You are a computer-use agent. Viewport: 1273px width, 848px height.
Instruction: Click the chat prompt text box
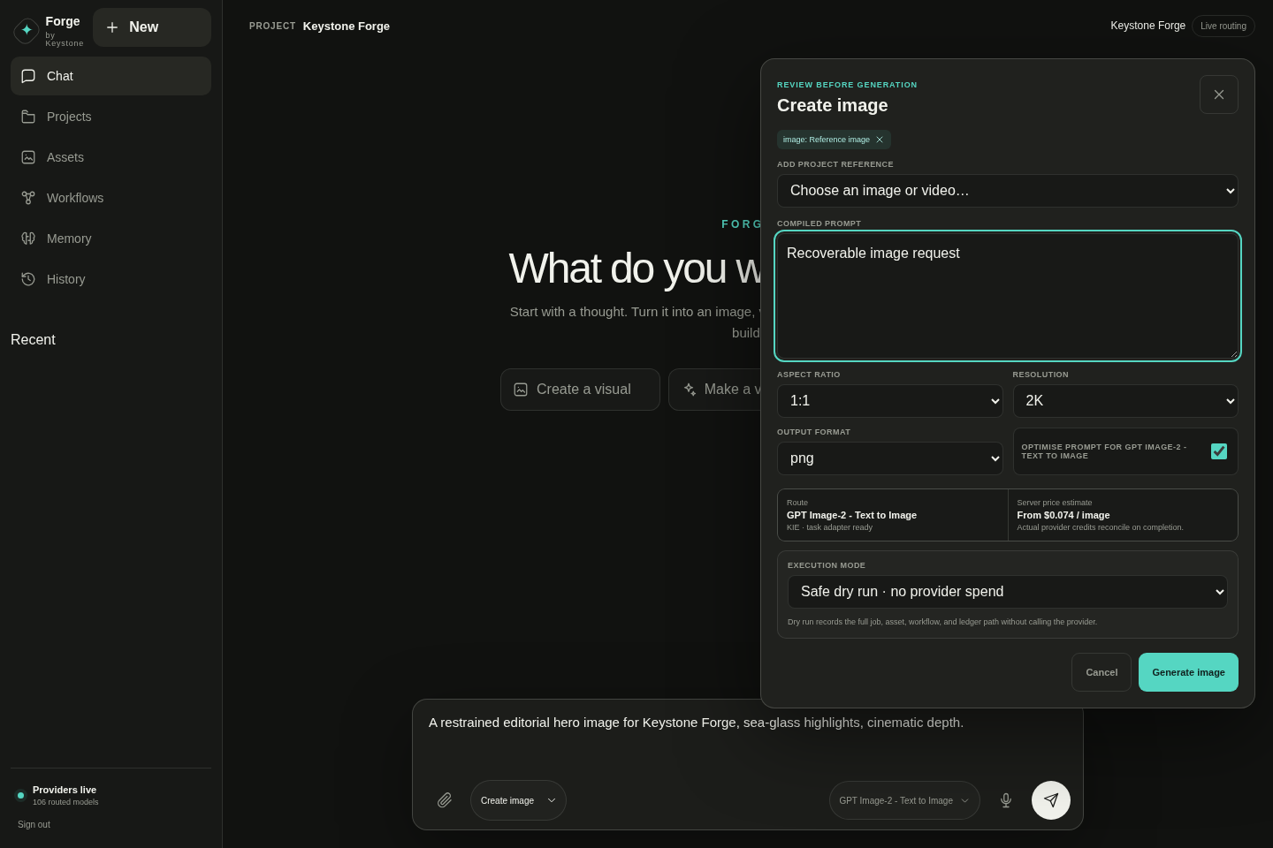747,735
